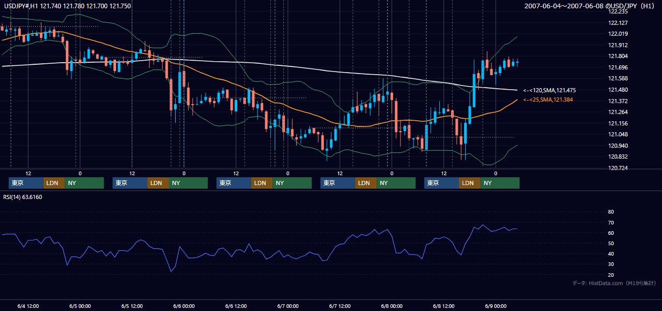This screenshot has width=662, height=311.
Task: Click the 120.832 price axis label
Action: (x=618, y=157)
